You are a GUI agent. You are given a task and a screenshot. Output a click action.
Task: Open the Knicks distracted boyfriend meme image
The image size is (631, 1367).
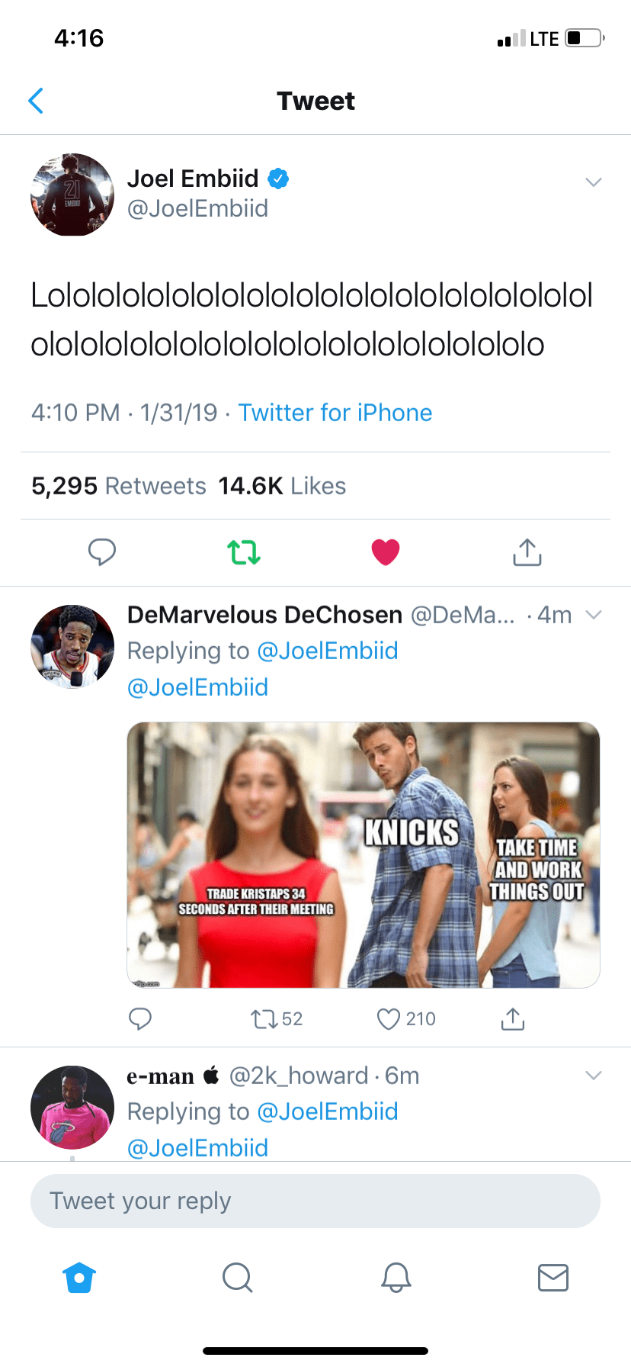point(364,854)
